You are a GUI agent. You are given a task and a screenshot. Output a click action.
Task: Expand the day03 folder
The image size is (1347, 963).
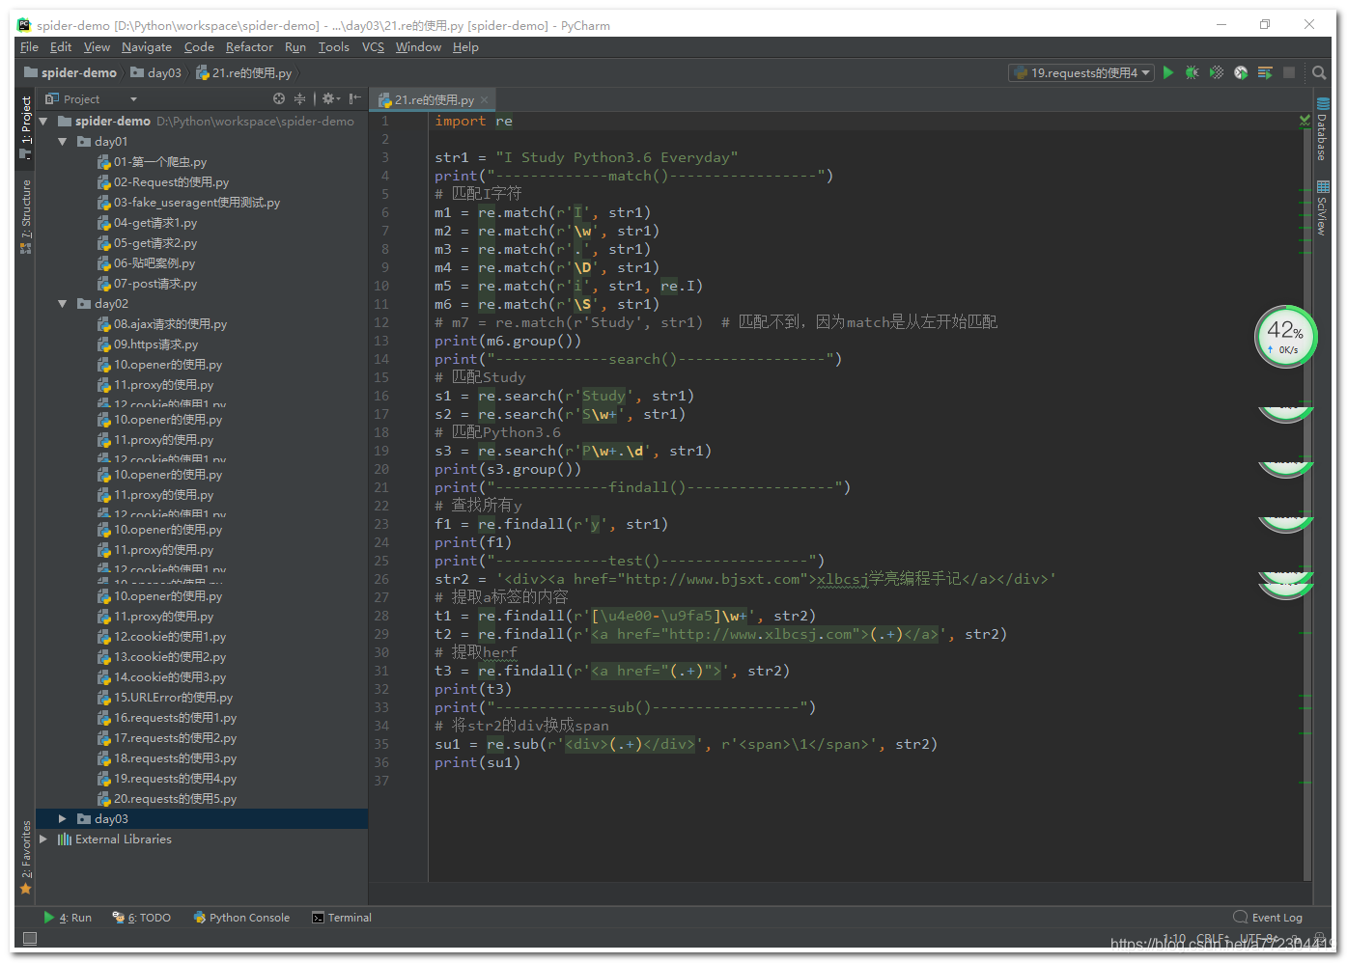pyautogui.click(x=63, y=818)
